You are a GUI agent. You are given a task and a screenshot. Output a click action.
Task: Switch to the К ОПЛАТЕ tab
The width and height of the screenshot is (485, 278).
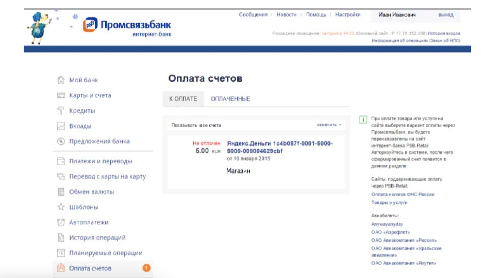[x=183, y=99]
